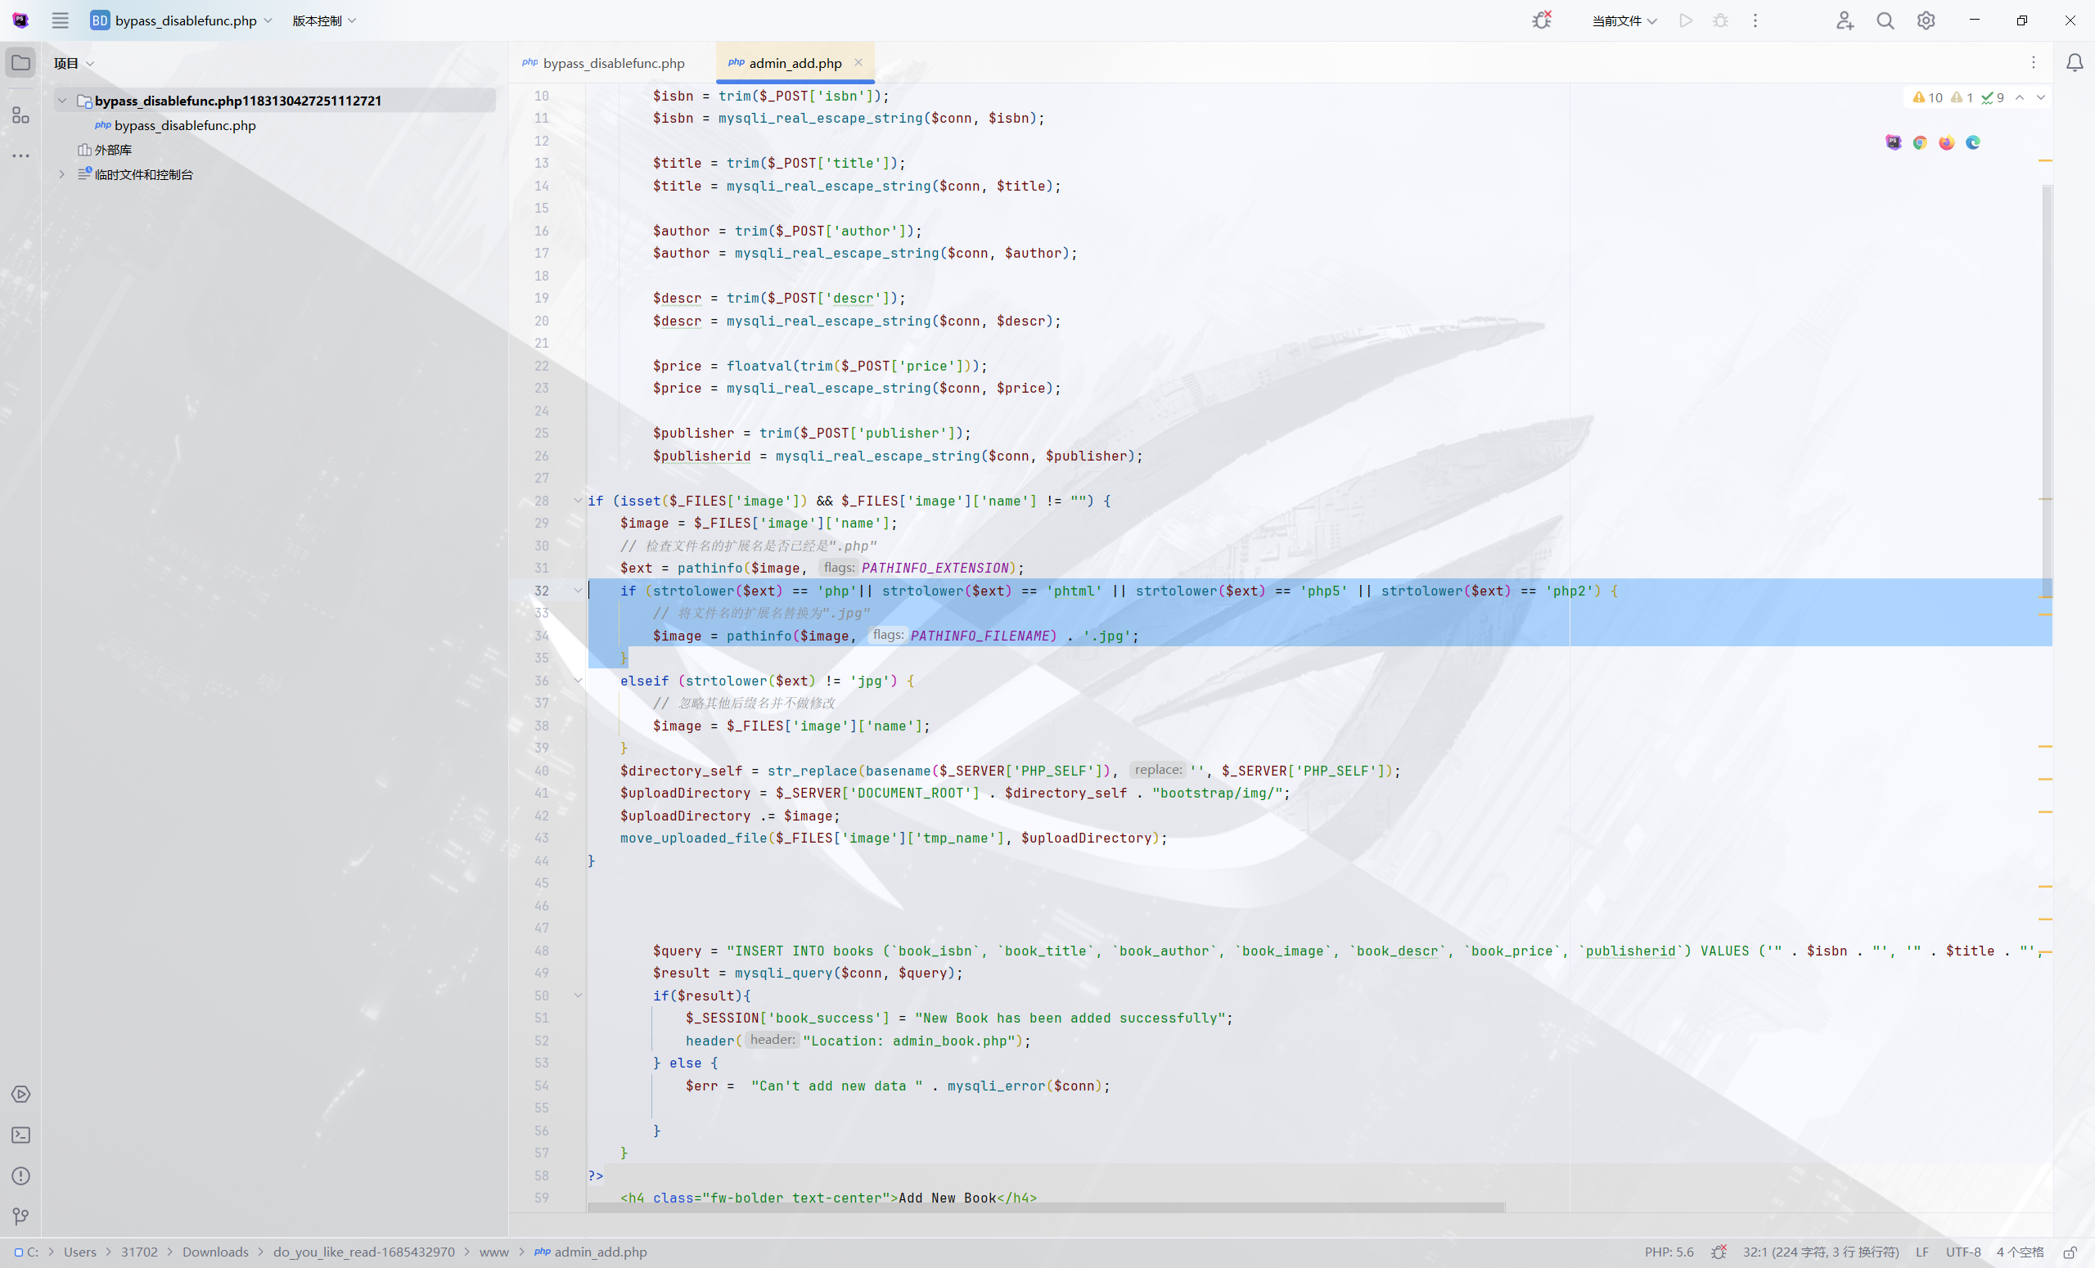Screen dimensions: 2095x1268
Task: Click the Downloads breadcrumb in path bar
Action: tap(215, 1252)
